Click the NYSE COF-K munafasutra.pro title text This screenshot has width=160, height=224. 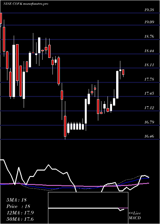point(25,4)
